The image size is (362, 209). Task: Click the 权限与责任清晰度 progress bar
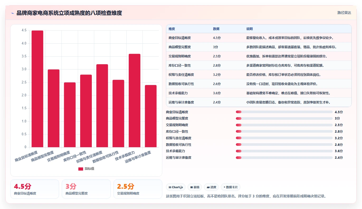(284, 138)
